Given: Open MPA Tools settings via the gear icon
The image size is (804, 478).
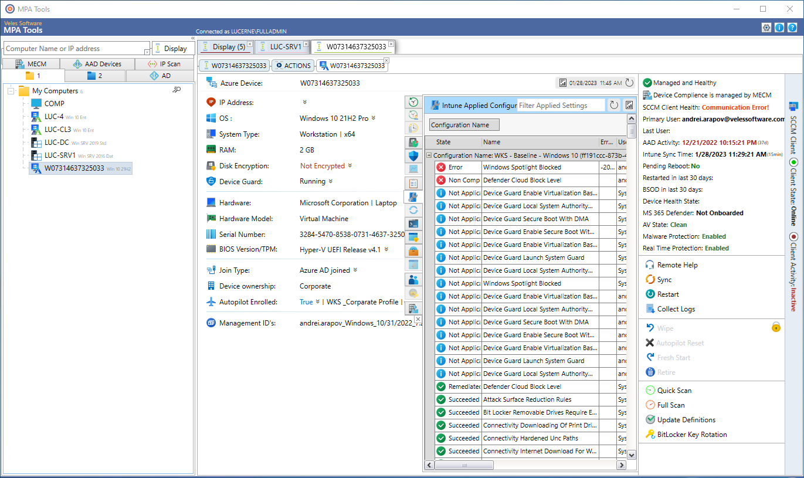Looking at the screenshot, I should pos(766,27).
